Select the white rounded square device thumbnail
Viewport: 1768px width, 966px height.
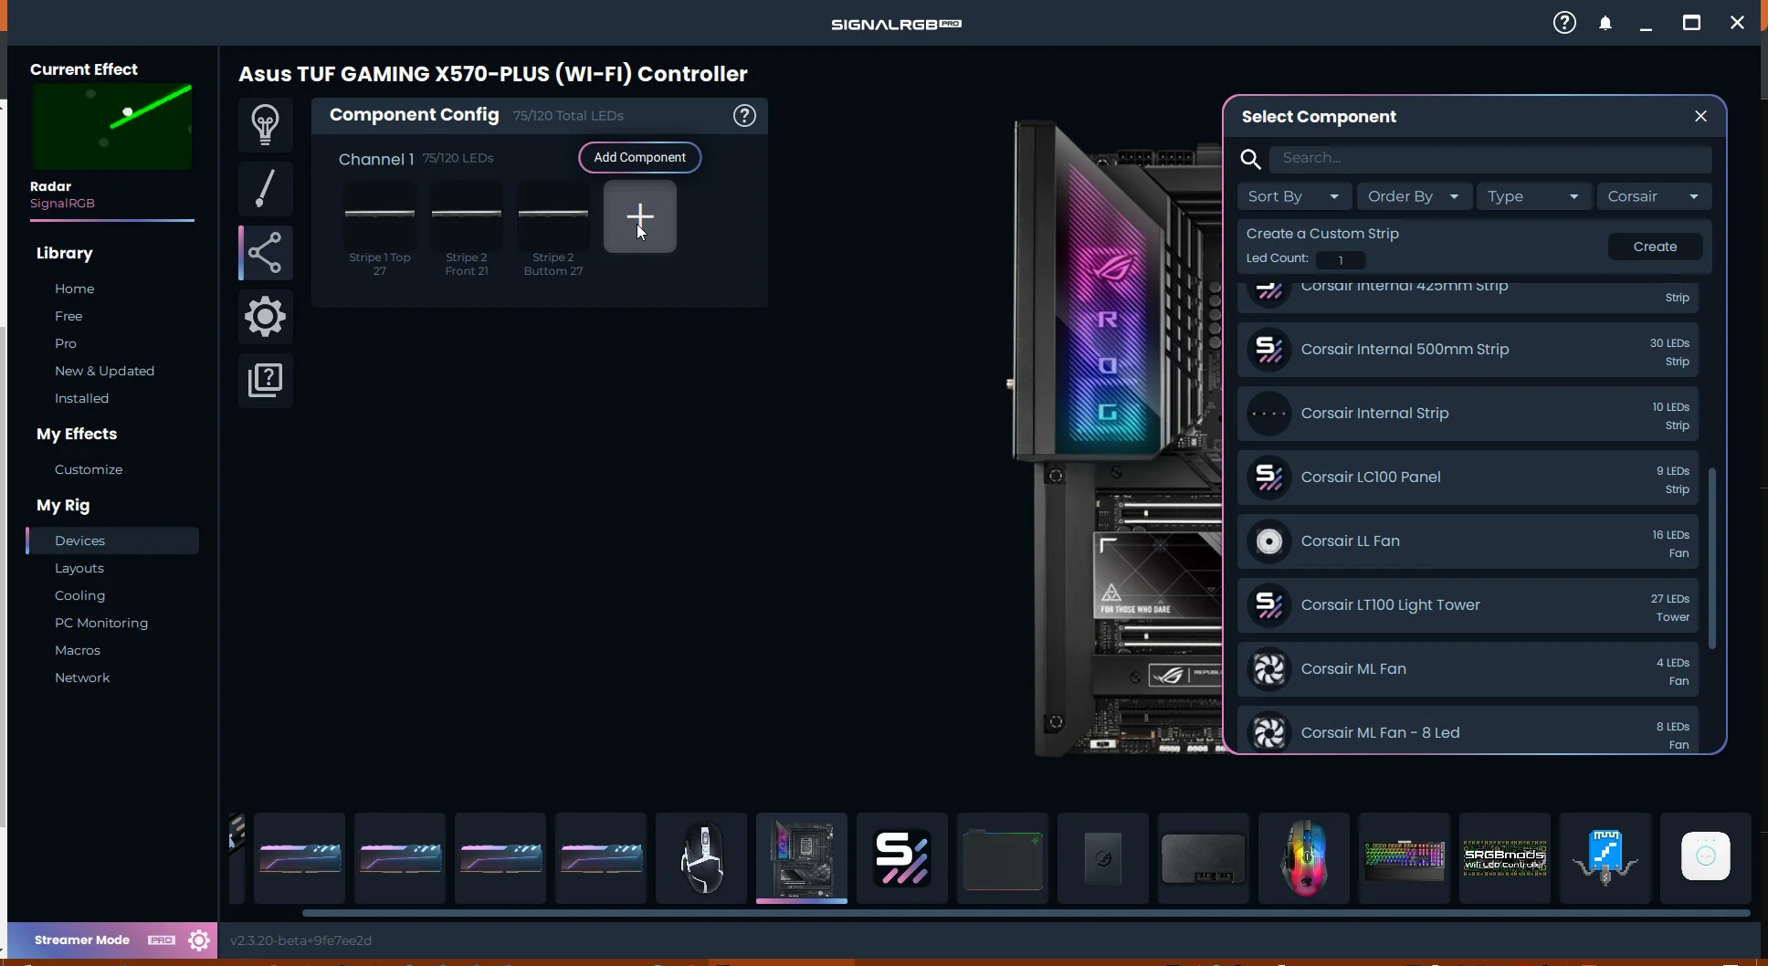[1706, 858]
